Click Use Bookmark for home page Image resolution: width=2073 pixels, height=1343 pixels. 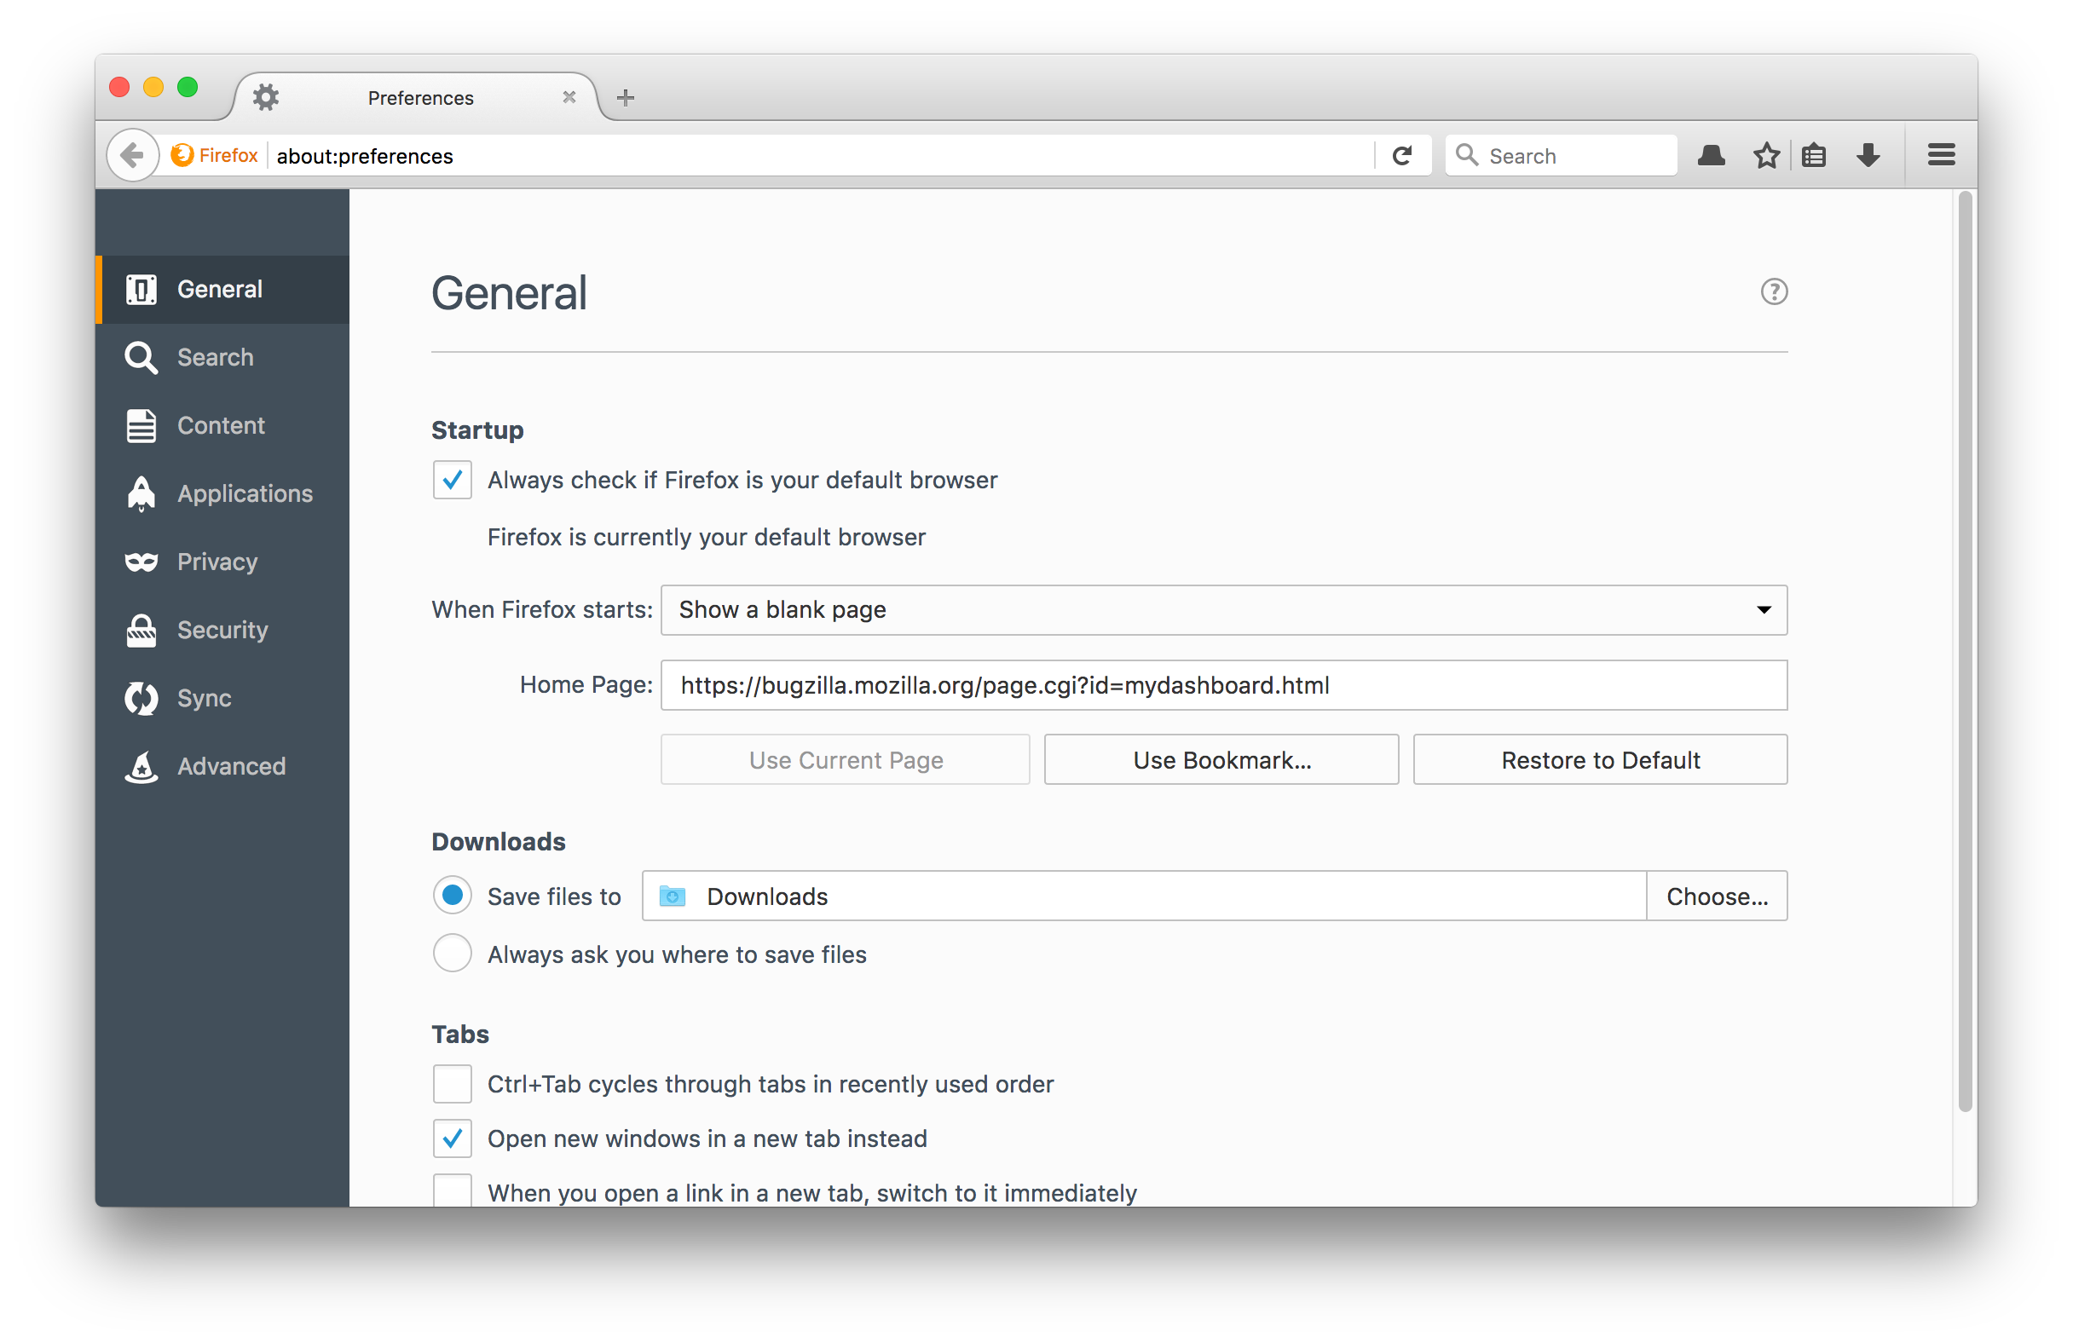point(1221,759)
